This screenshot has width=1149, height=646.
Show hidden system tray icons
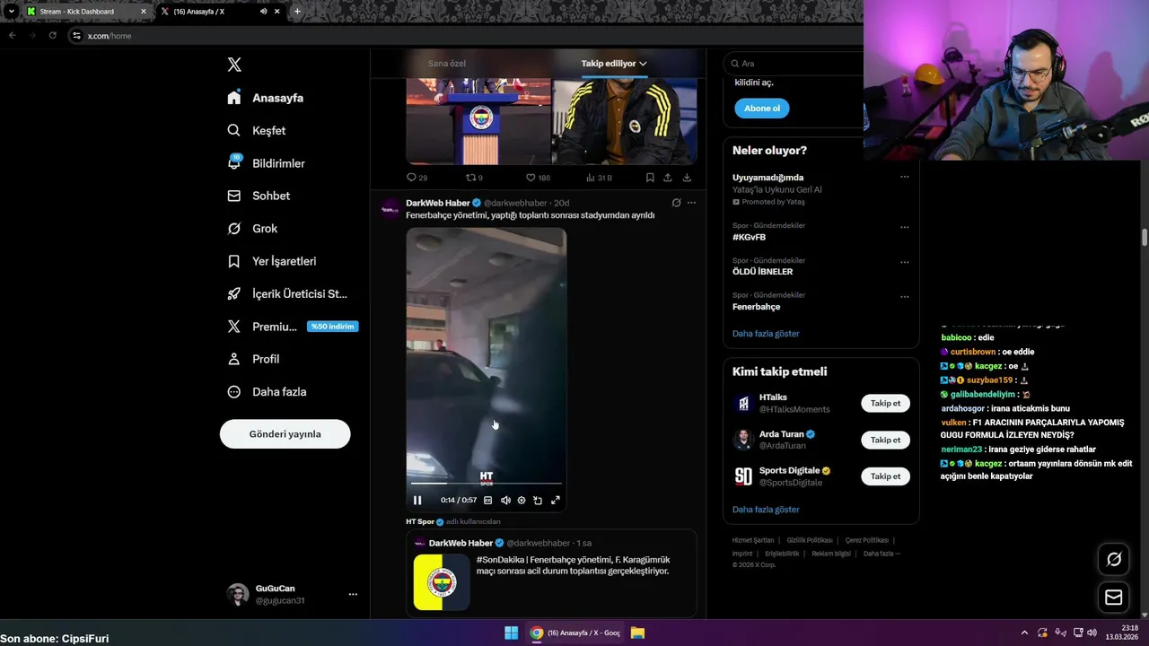point(1024,633)
